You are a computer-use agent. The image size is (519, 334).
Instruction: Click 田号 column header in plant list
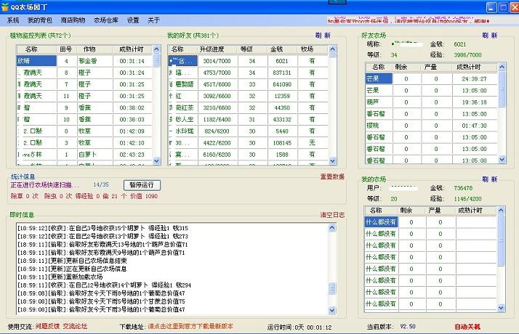67,49
